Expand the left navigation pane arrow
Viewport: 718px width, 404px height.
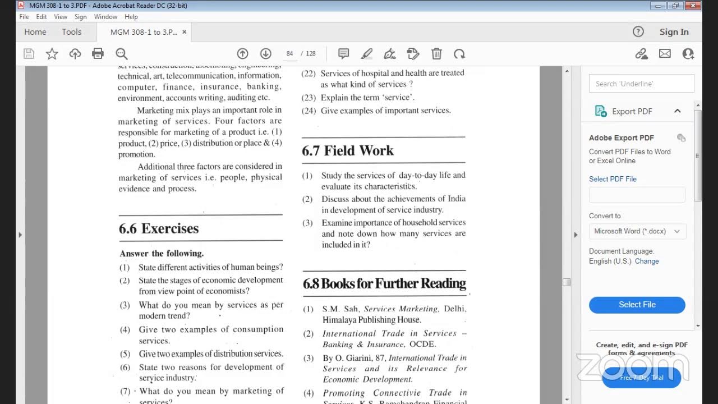pos(20,235)
